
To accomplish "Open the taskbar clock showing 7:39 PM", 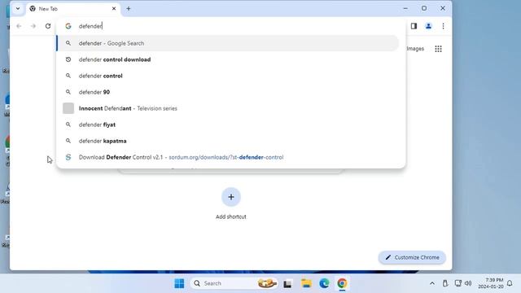I will 491,283.
